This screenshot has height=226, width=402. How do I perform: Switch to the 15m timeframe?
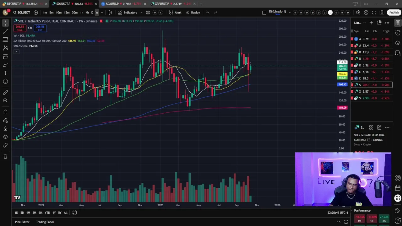(x=67, y=13)
